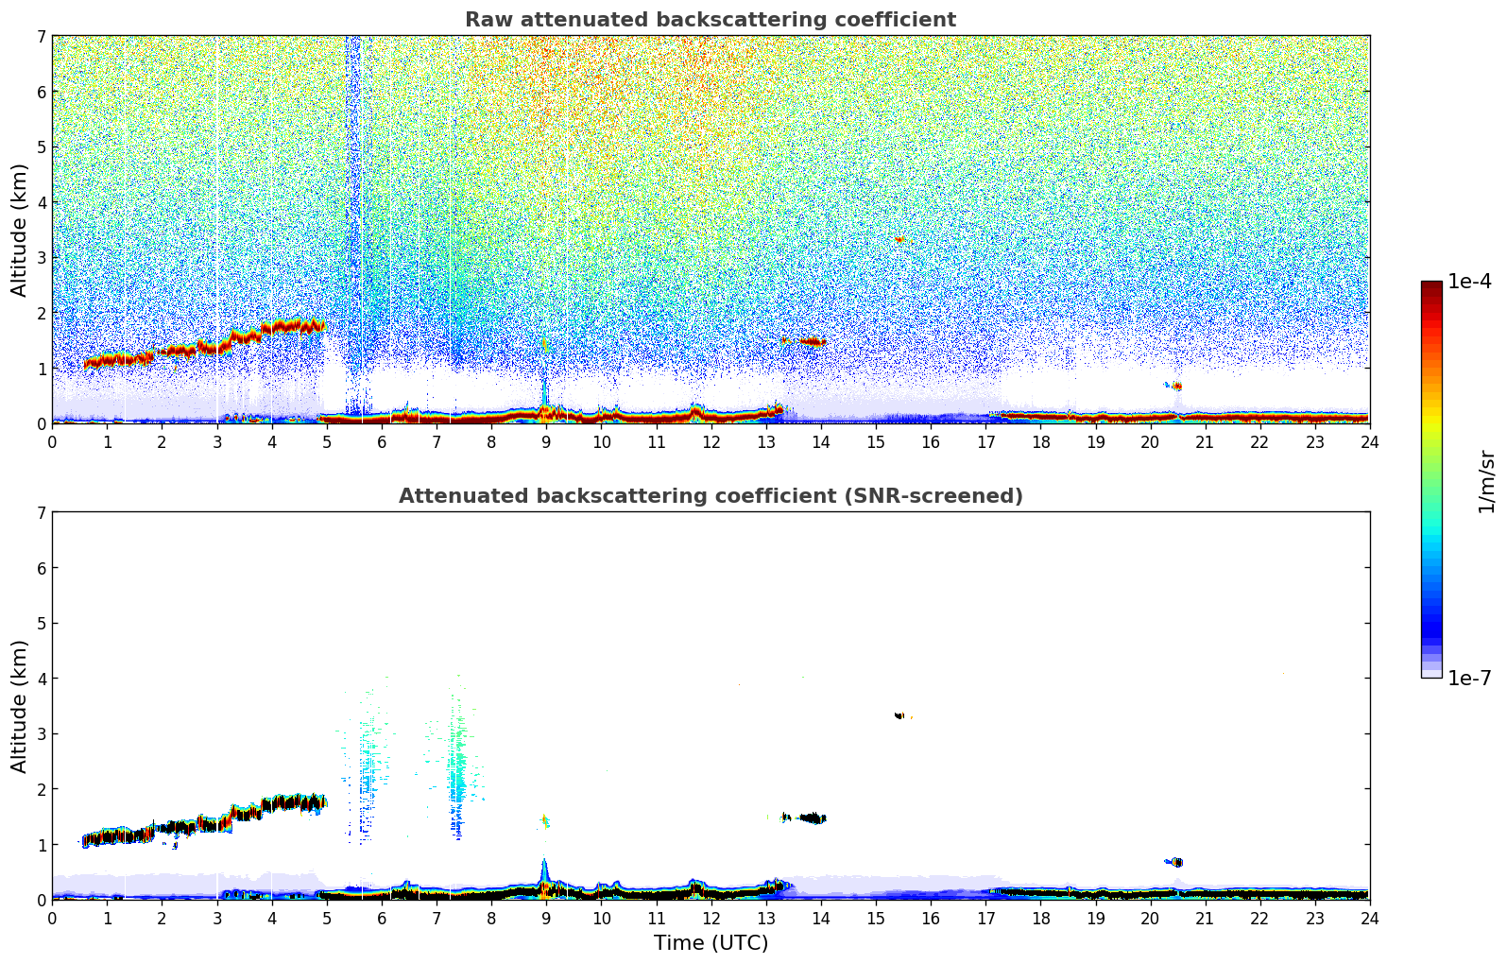Click the top plot 'Altitude (km)' label
Viewport: 1507px width, 964px height.
20,230
